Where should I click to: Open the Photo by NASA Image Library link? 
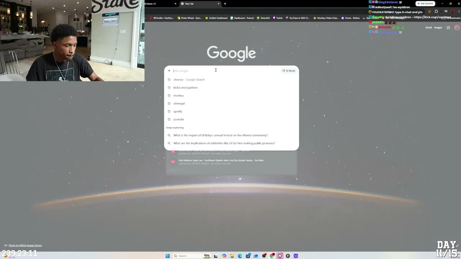click(x=25, y=245)
